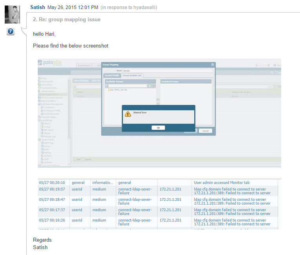The height and width of the screenshot is (255, 300).
Task: Click 'User admin accessed Monitor tab' log entry
Action: (221, 183)
